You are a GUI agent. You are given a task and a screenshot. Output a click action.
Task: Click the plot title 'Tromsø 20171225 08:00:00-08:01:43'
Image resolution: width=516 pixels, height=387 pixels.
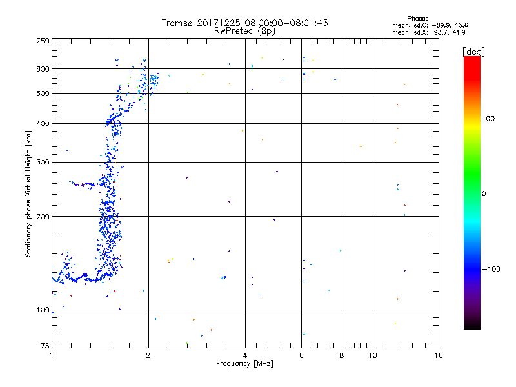pyautogui.click(x=244, y=23)
